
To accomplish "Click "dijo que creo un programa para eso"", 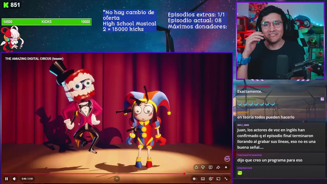I will click(x=270, y=160).
